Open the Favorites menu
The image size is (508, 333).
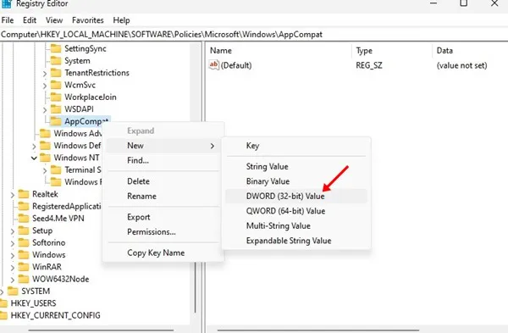pyautogui.click(x=88, y=20)
